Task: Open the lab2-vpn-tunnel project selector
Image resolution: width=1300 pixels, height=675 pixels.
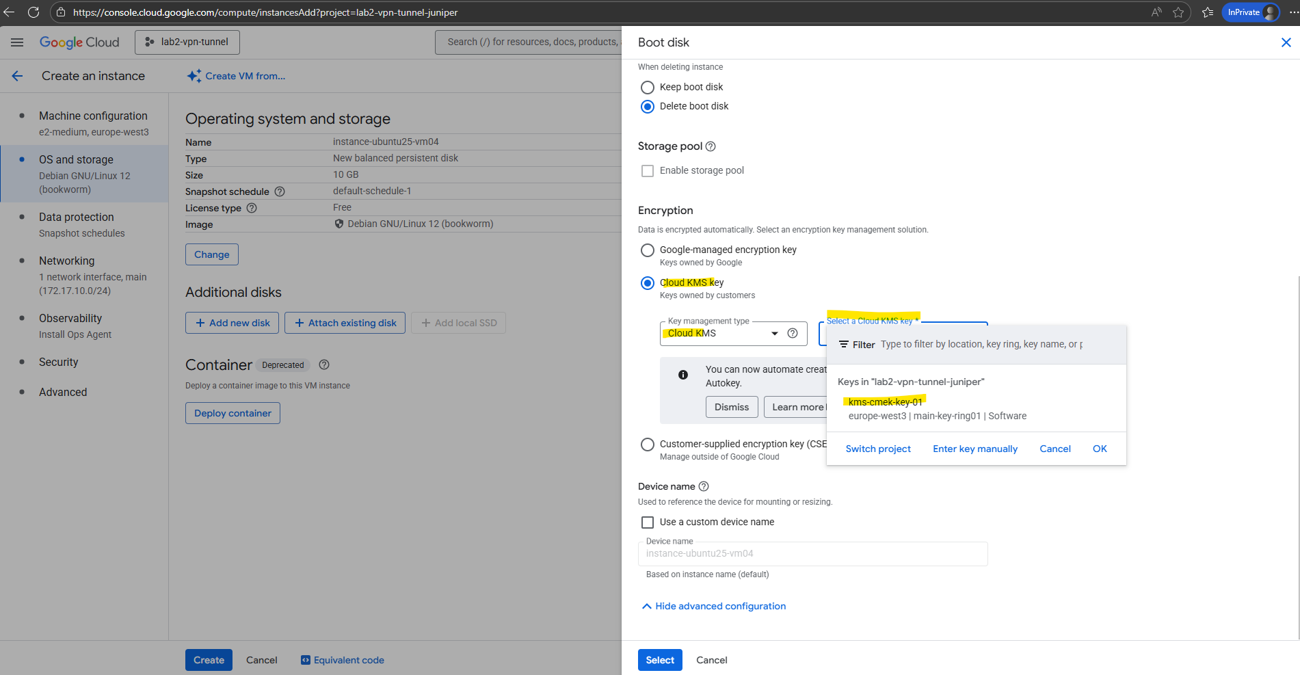Action: tap(187, 42)
